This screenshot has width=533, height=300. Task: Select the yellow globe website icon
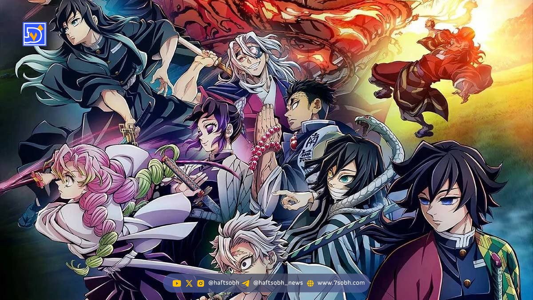coord(310,283)
